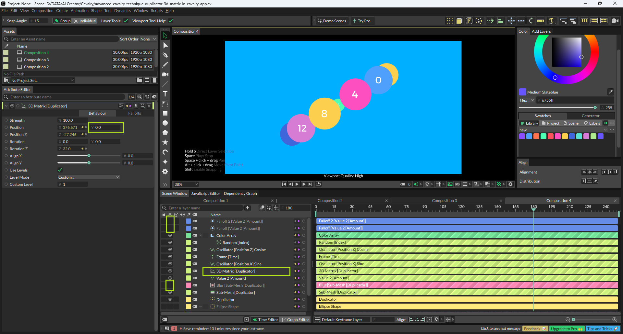Click the Position Y input field
Screen dimensions: 623x334
(106, 128)
